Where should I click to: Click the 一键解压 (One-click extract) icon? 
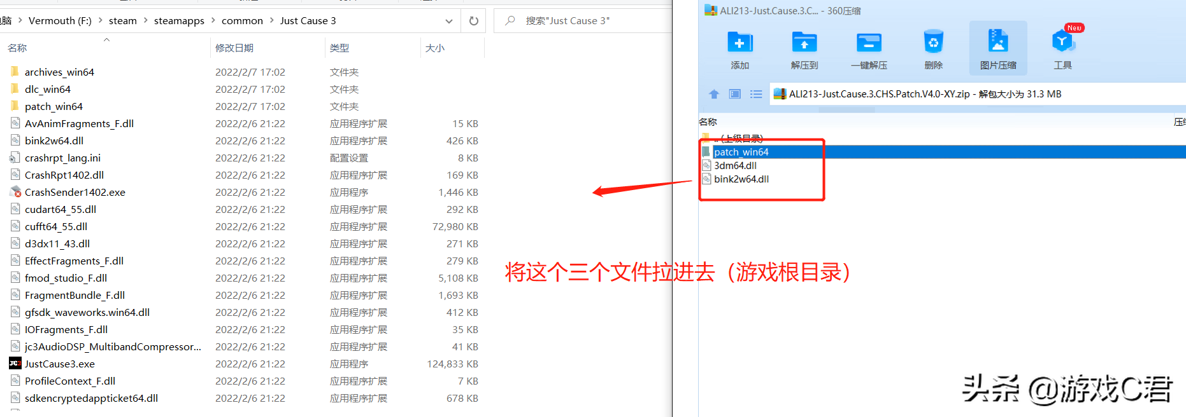(869, 49)
